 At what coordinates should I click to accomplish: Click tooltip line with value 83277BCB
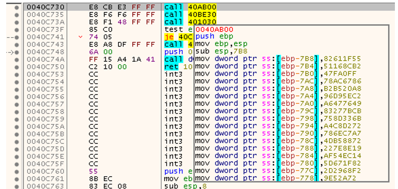(278, 111)
